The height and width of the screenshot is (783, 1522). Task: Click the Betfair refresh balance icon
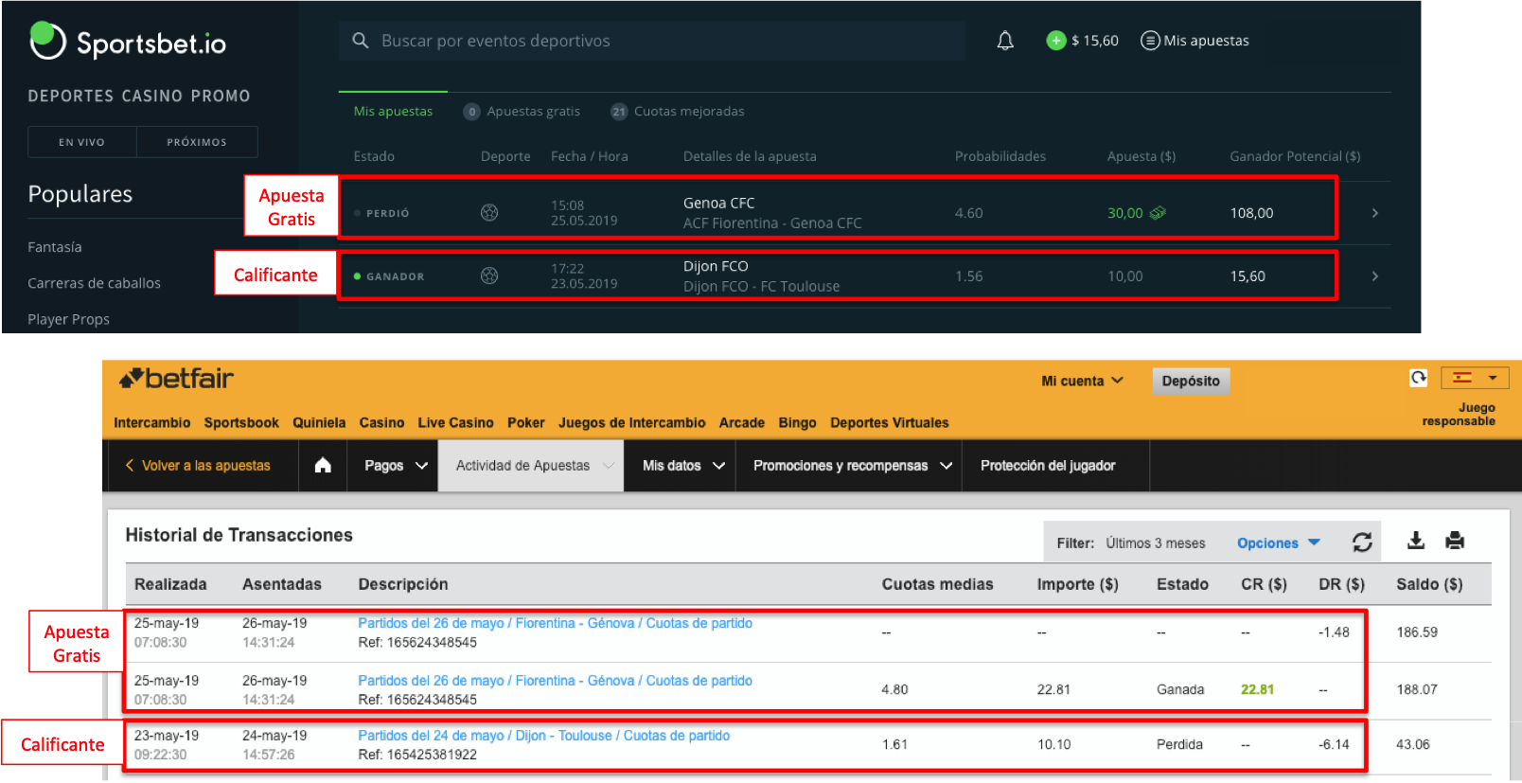tap(1418, 378)
